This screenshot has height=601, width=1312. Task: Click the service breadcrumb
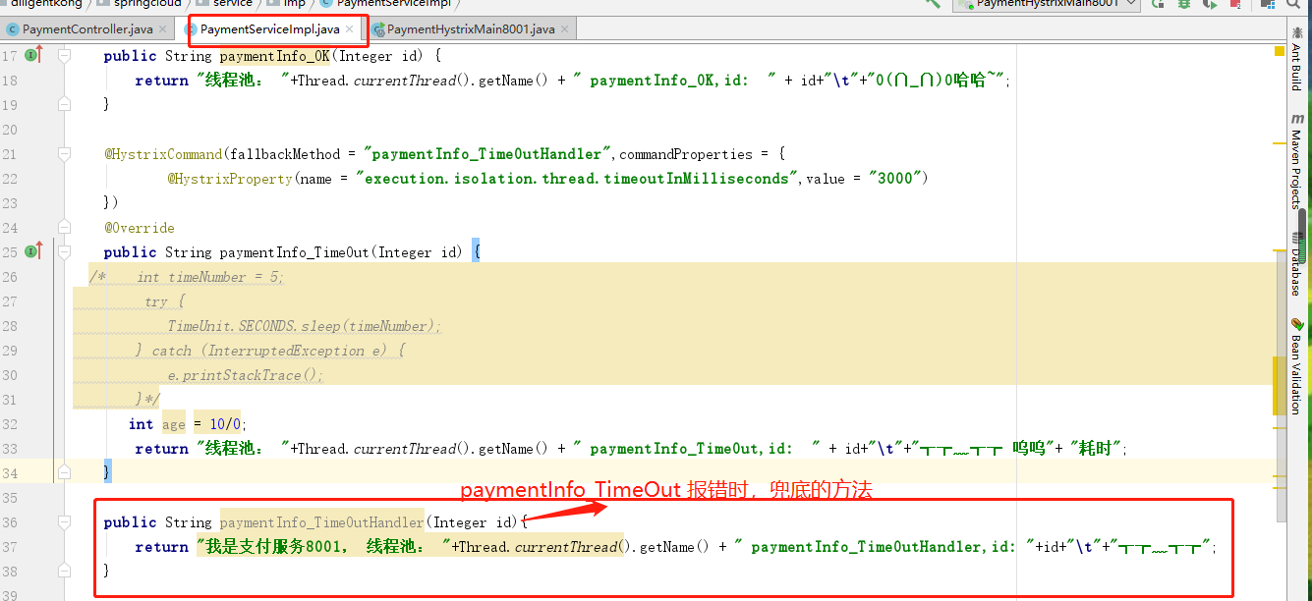coord(223,4)
